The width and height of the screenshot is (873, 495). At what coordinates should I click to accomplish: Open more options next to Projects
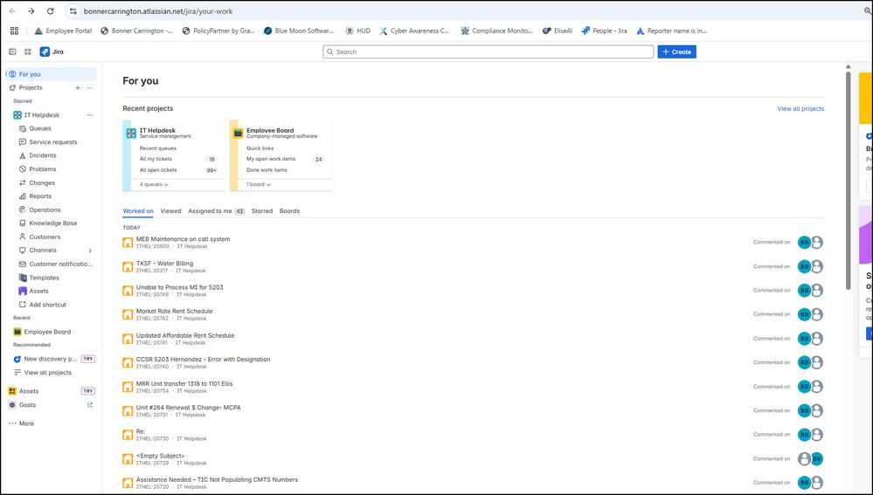point(90,88)
